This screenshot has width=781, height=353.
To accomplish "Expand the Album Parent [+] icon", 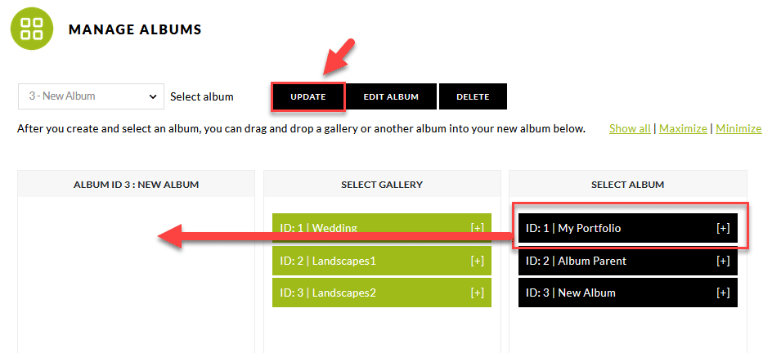I will coord(723,261).
